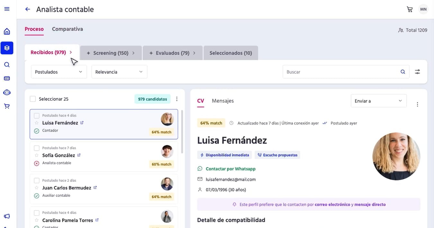Open Juan Carlos Bermudez external link icon
Image resolution: width=434 pixels, height=228 pixels.
(x=95, y=188)
